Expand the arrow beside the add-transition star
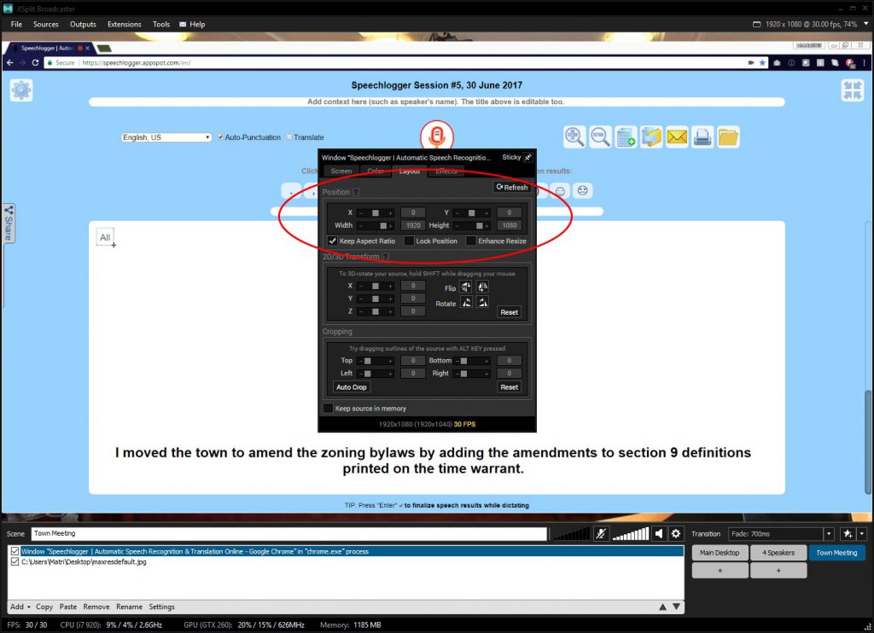 pos(862,534)
